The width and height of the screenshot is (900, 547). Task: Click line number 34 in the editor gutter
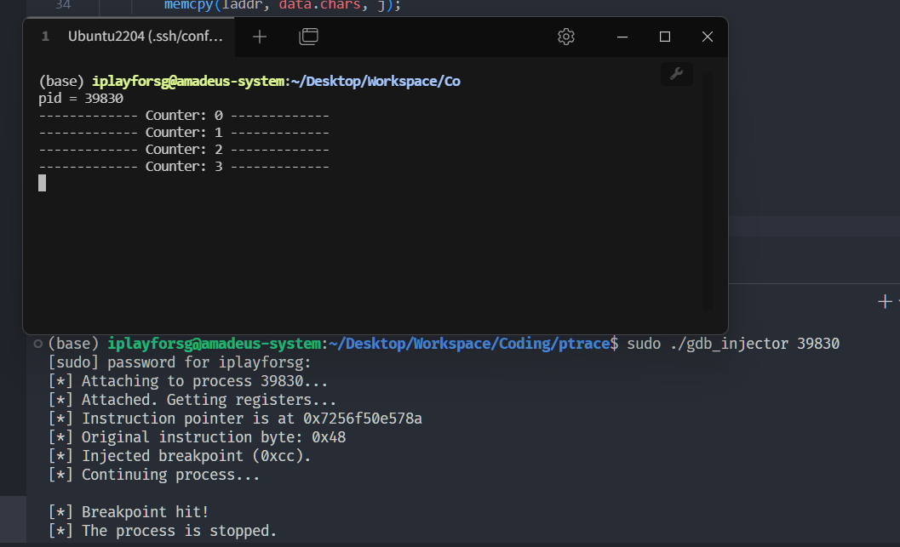click(x=63, y=5)
